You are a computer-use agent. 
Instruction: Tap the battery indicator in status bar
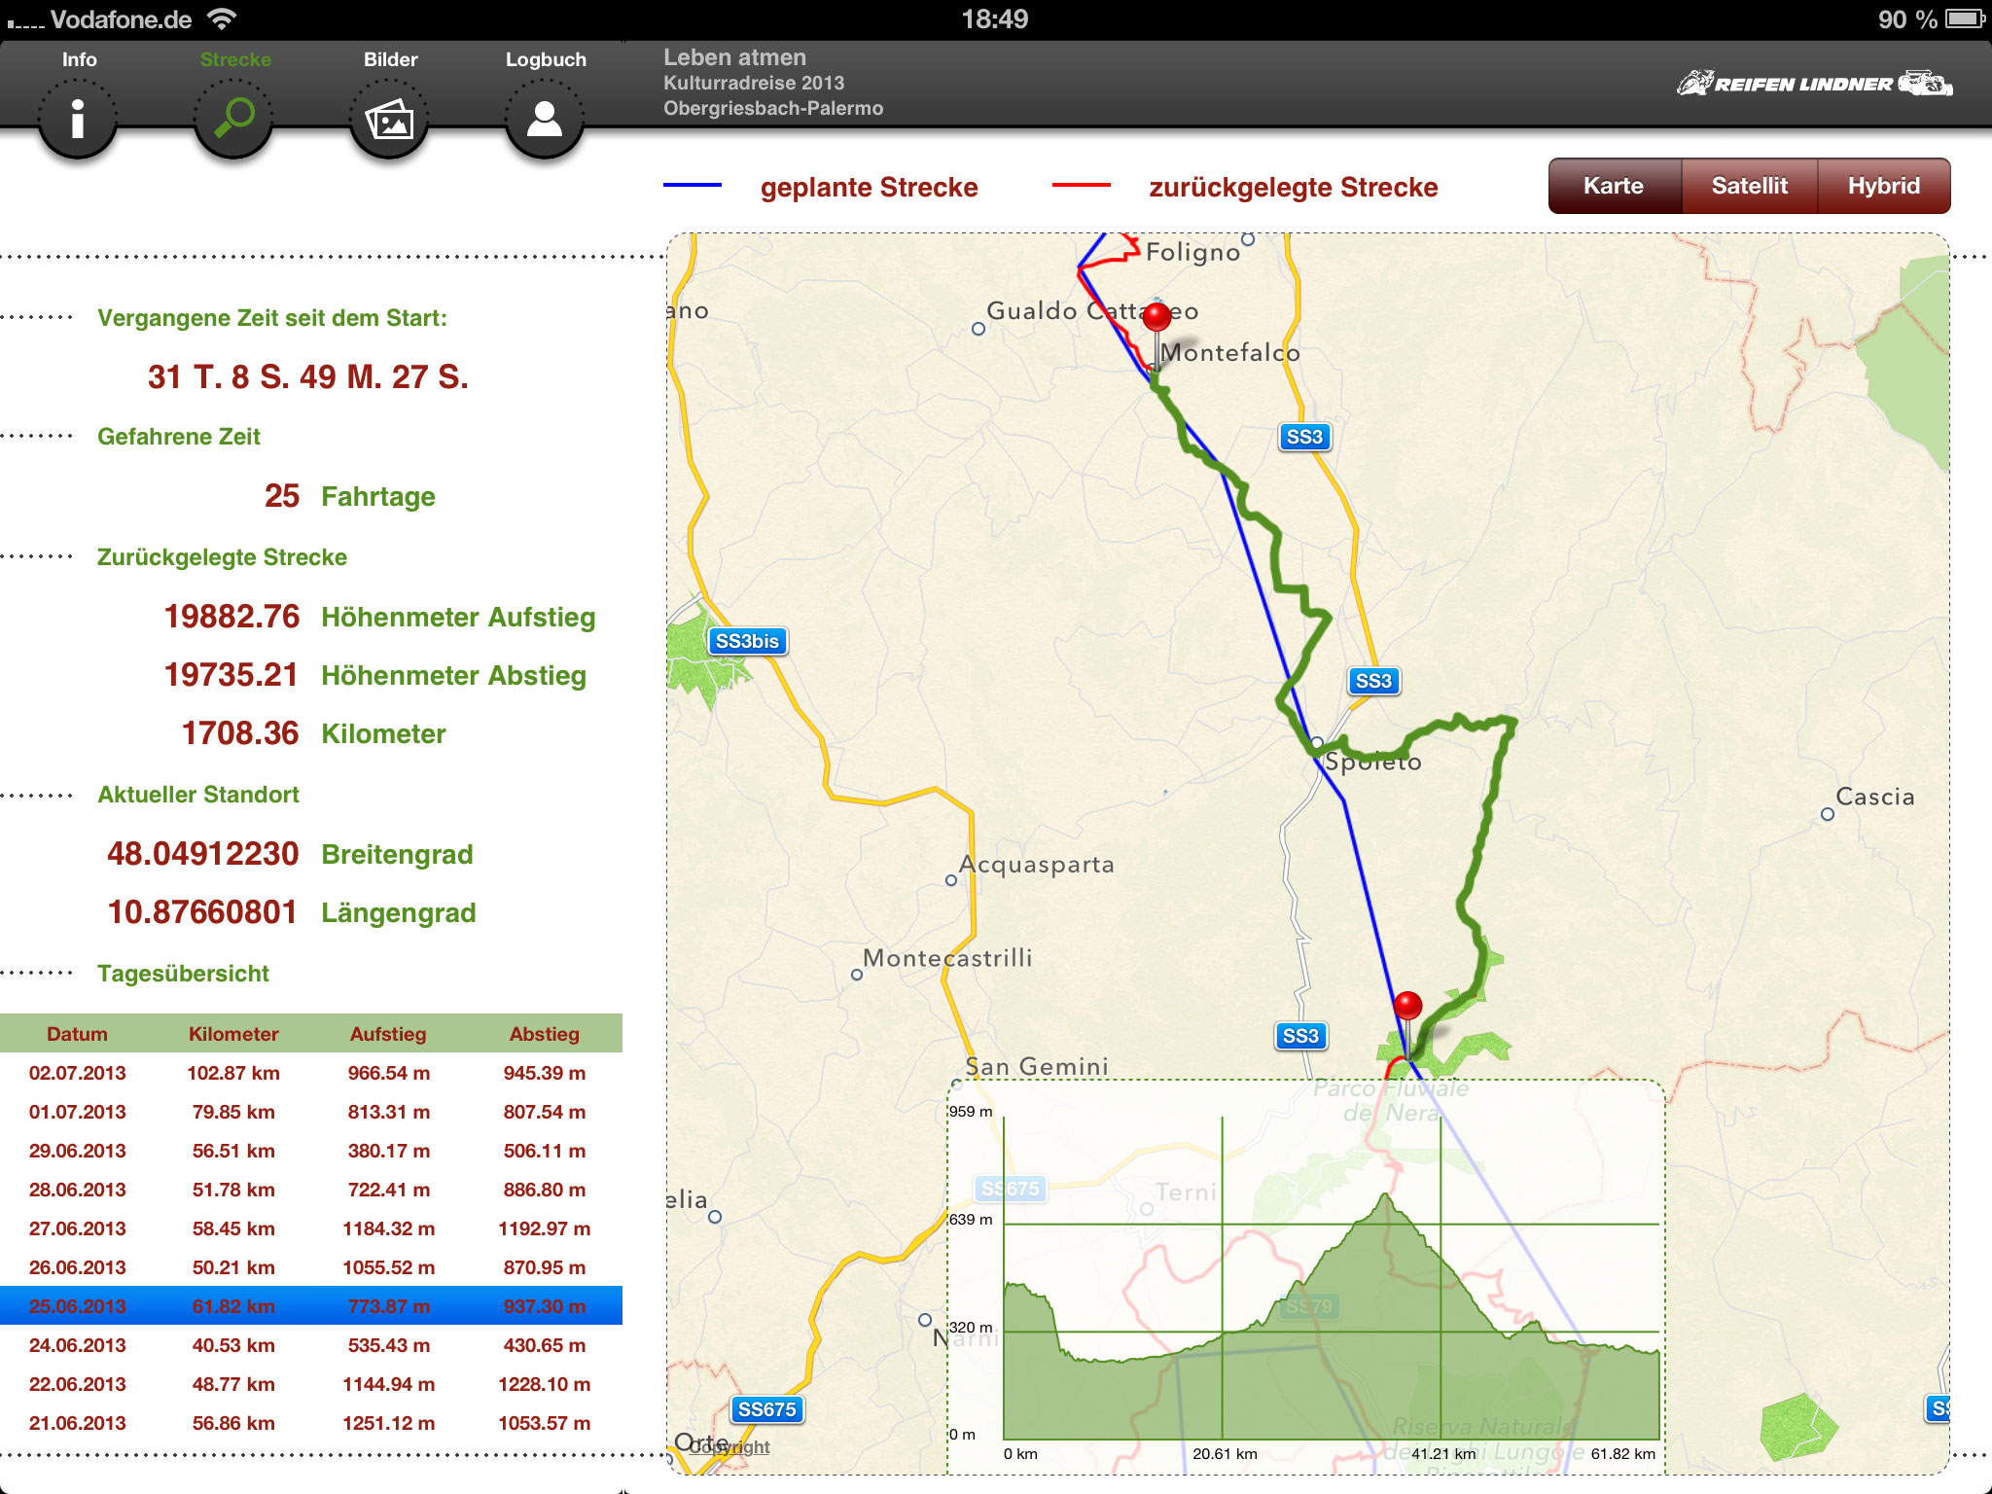[1965, 18]
